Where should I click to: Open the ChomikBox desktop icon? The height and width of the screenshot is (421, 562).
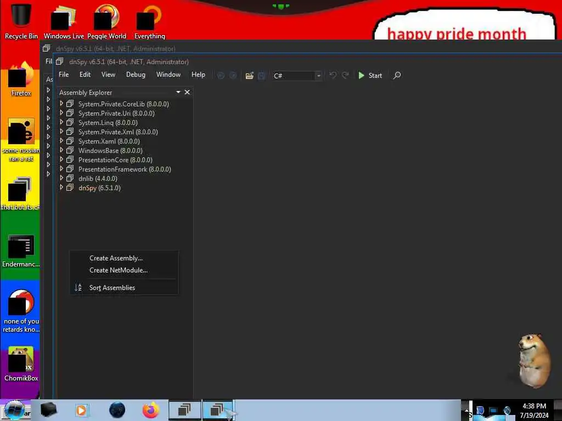[21, 364]
